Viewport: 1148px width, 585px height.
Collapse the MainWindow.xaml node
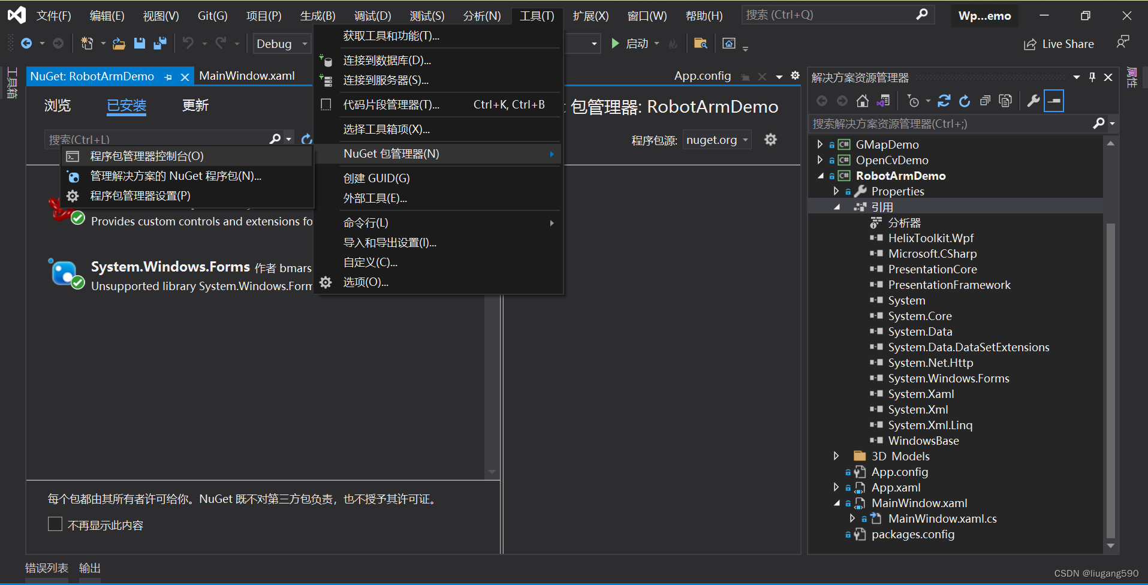click(x=836, y=503)
